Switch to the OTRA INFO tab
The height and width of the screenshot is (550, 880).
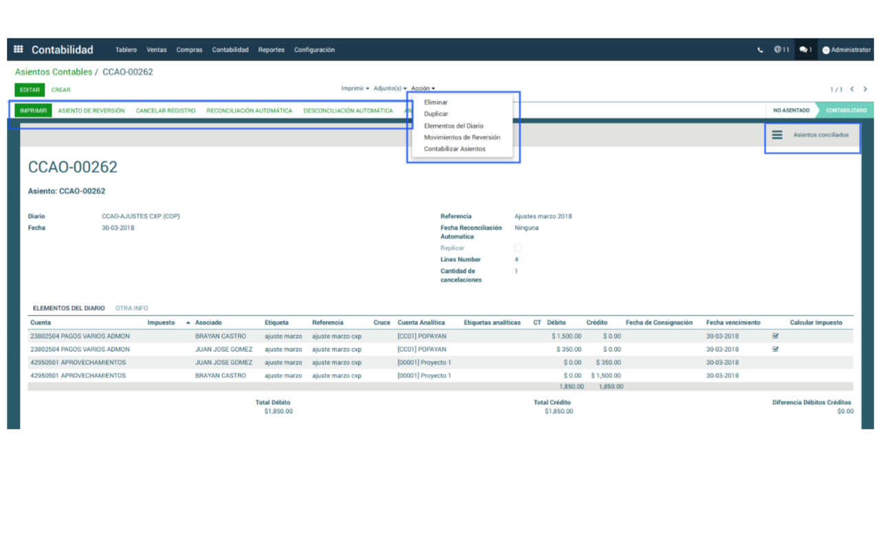coord(131,309)
